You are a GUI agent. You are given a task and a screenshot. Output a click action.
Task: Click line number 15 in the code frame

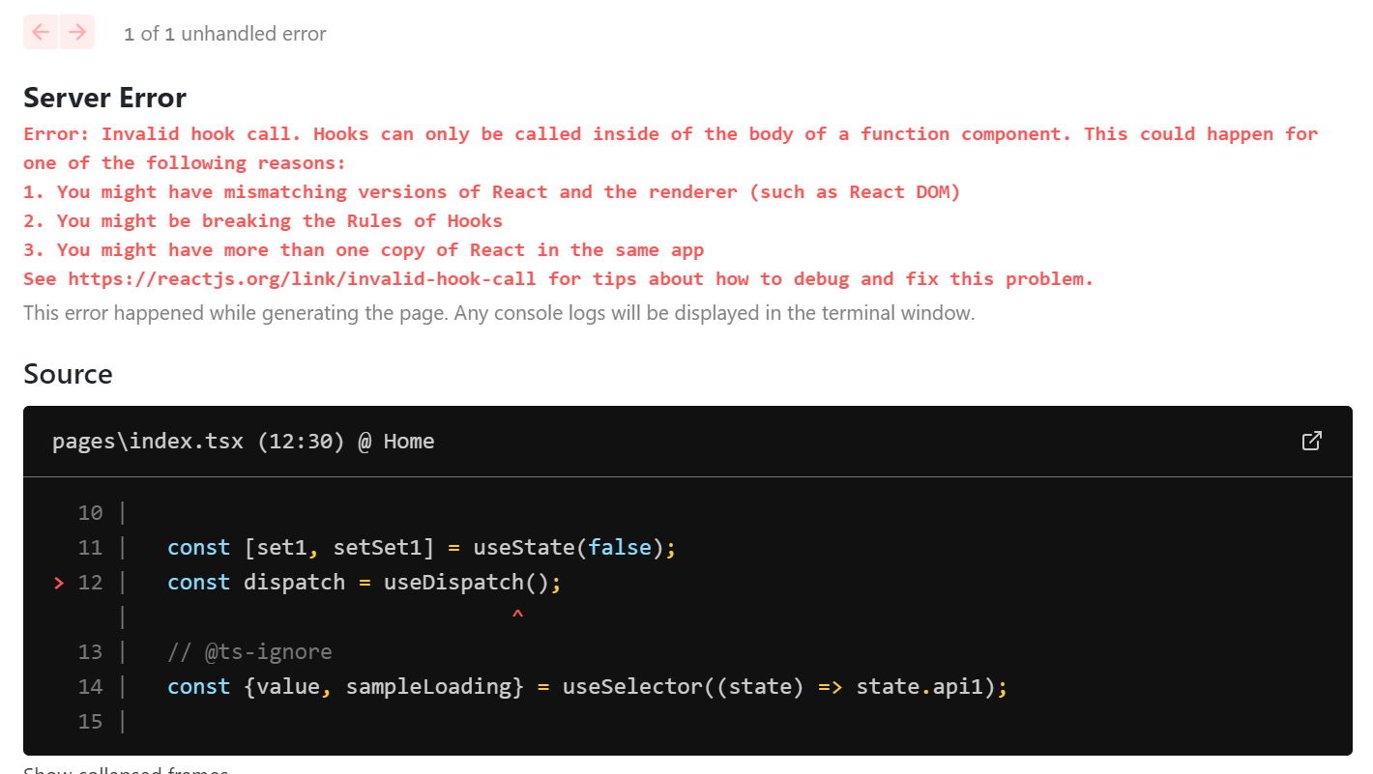click(90, 722)
